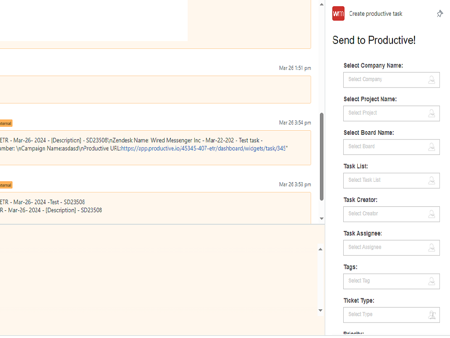Click the icon inside Select Creator field
This screenshot has width=450, height=338.
432,214
